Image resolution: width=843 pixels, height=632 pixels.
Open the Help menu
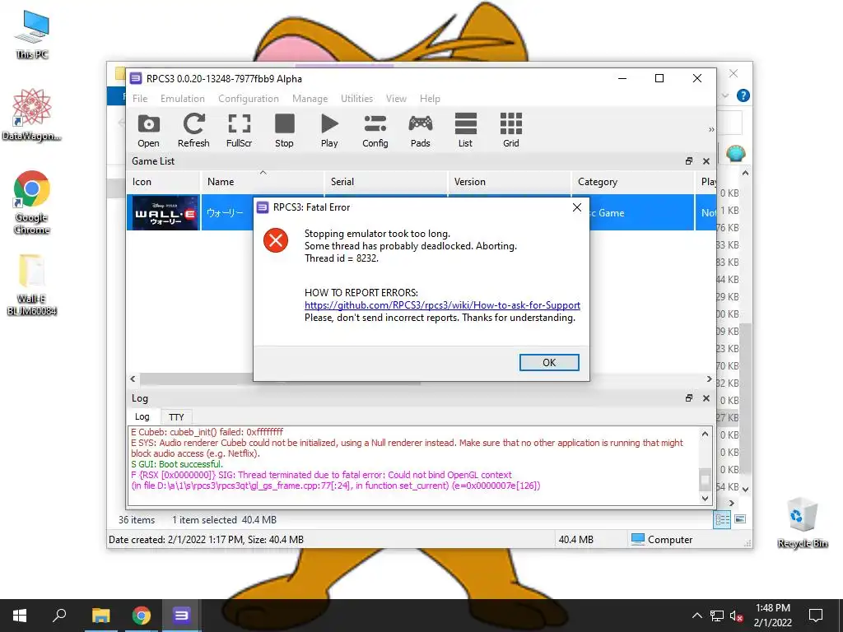click(430, 99)
